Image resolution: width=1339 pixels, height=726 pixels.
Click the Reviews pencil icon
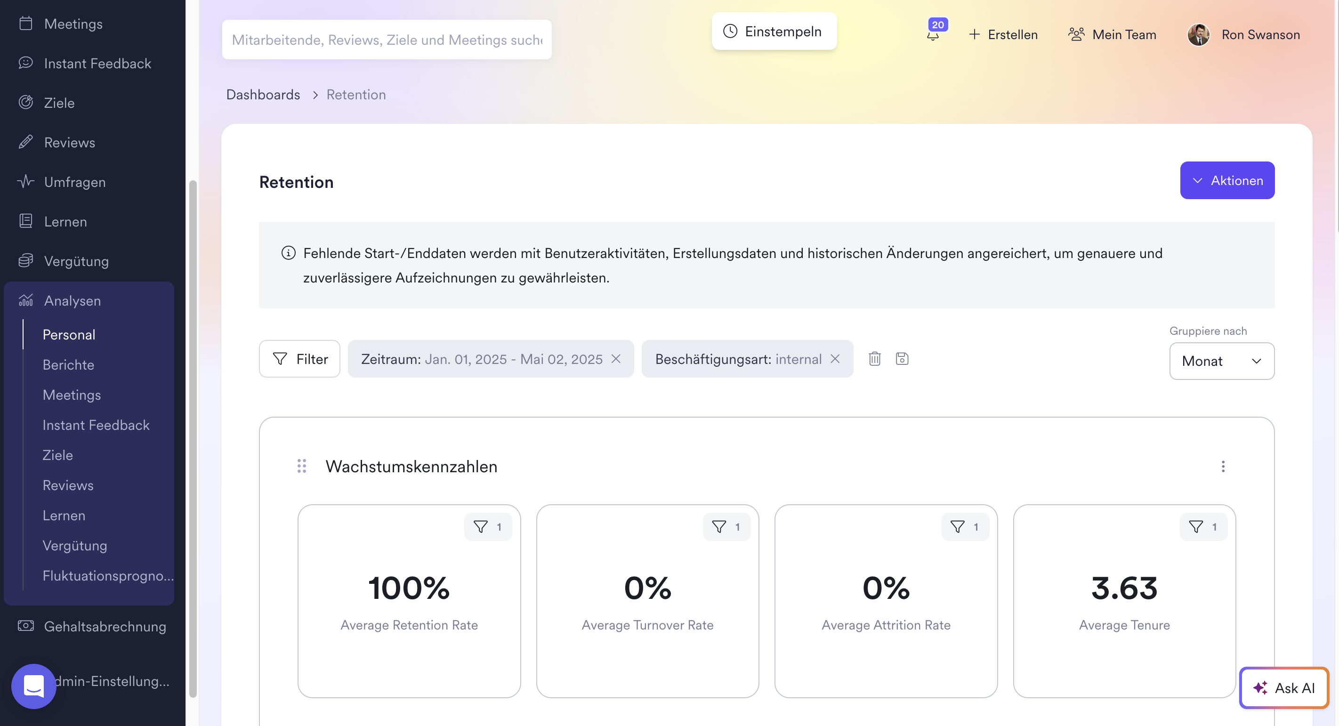point(25,142)
